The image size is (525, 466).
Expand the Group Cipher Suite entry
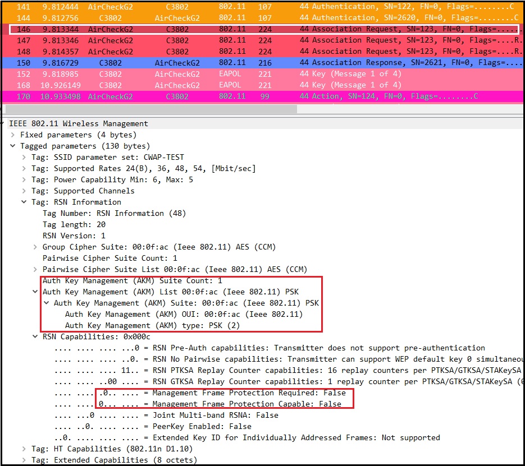(35, 247)
